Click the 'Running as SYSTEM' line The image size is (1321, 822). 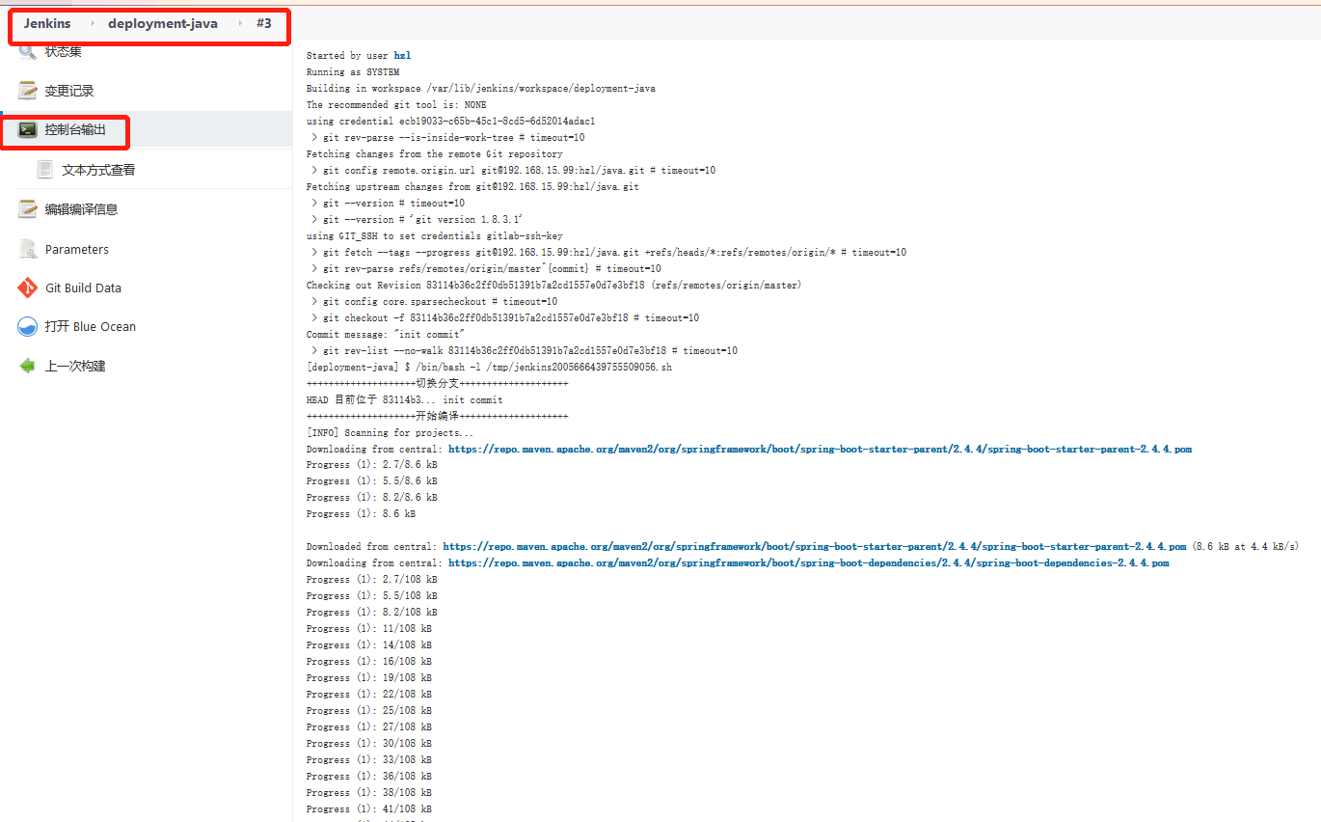pos(353,72)
